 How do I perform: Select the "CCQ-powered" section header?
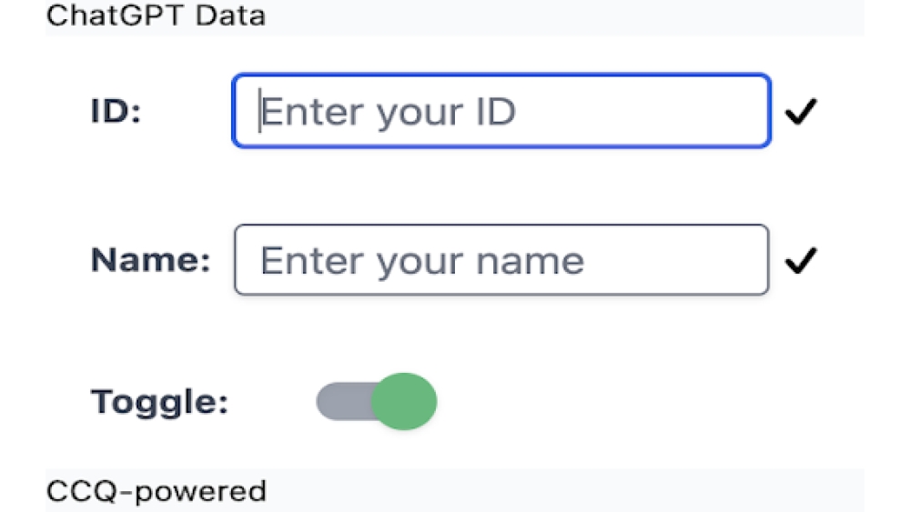click(x=156, y=491)
